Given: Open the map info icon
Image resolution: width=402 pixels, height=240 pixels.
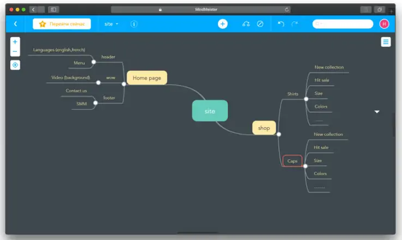Looking at the screenshot, I should [134, 24].
